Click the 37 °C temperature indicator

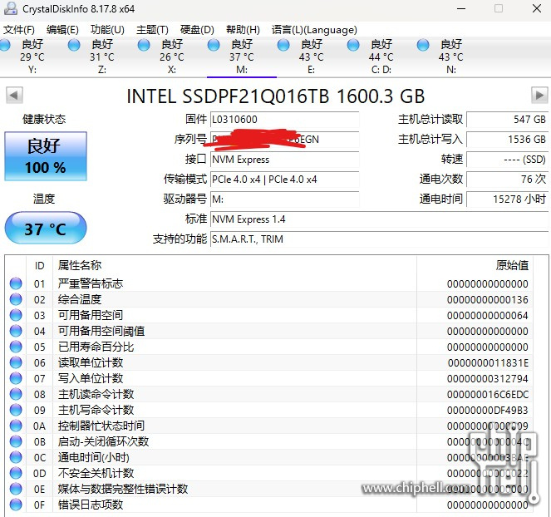click(46, 228)
